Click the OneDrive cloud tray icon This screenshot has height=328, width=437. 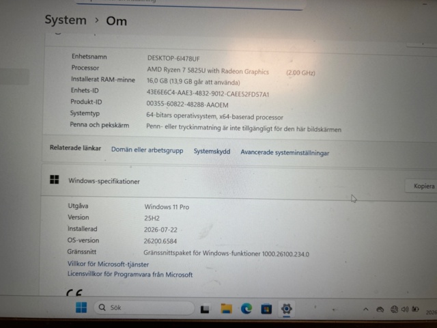click(380, 310)
